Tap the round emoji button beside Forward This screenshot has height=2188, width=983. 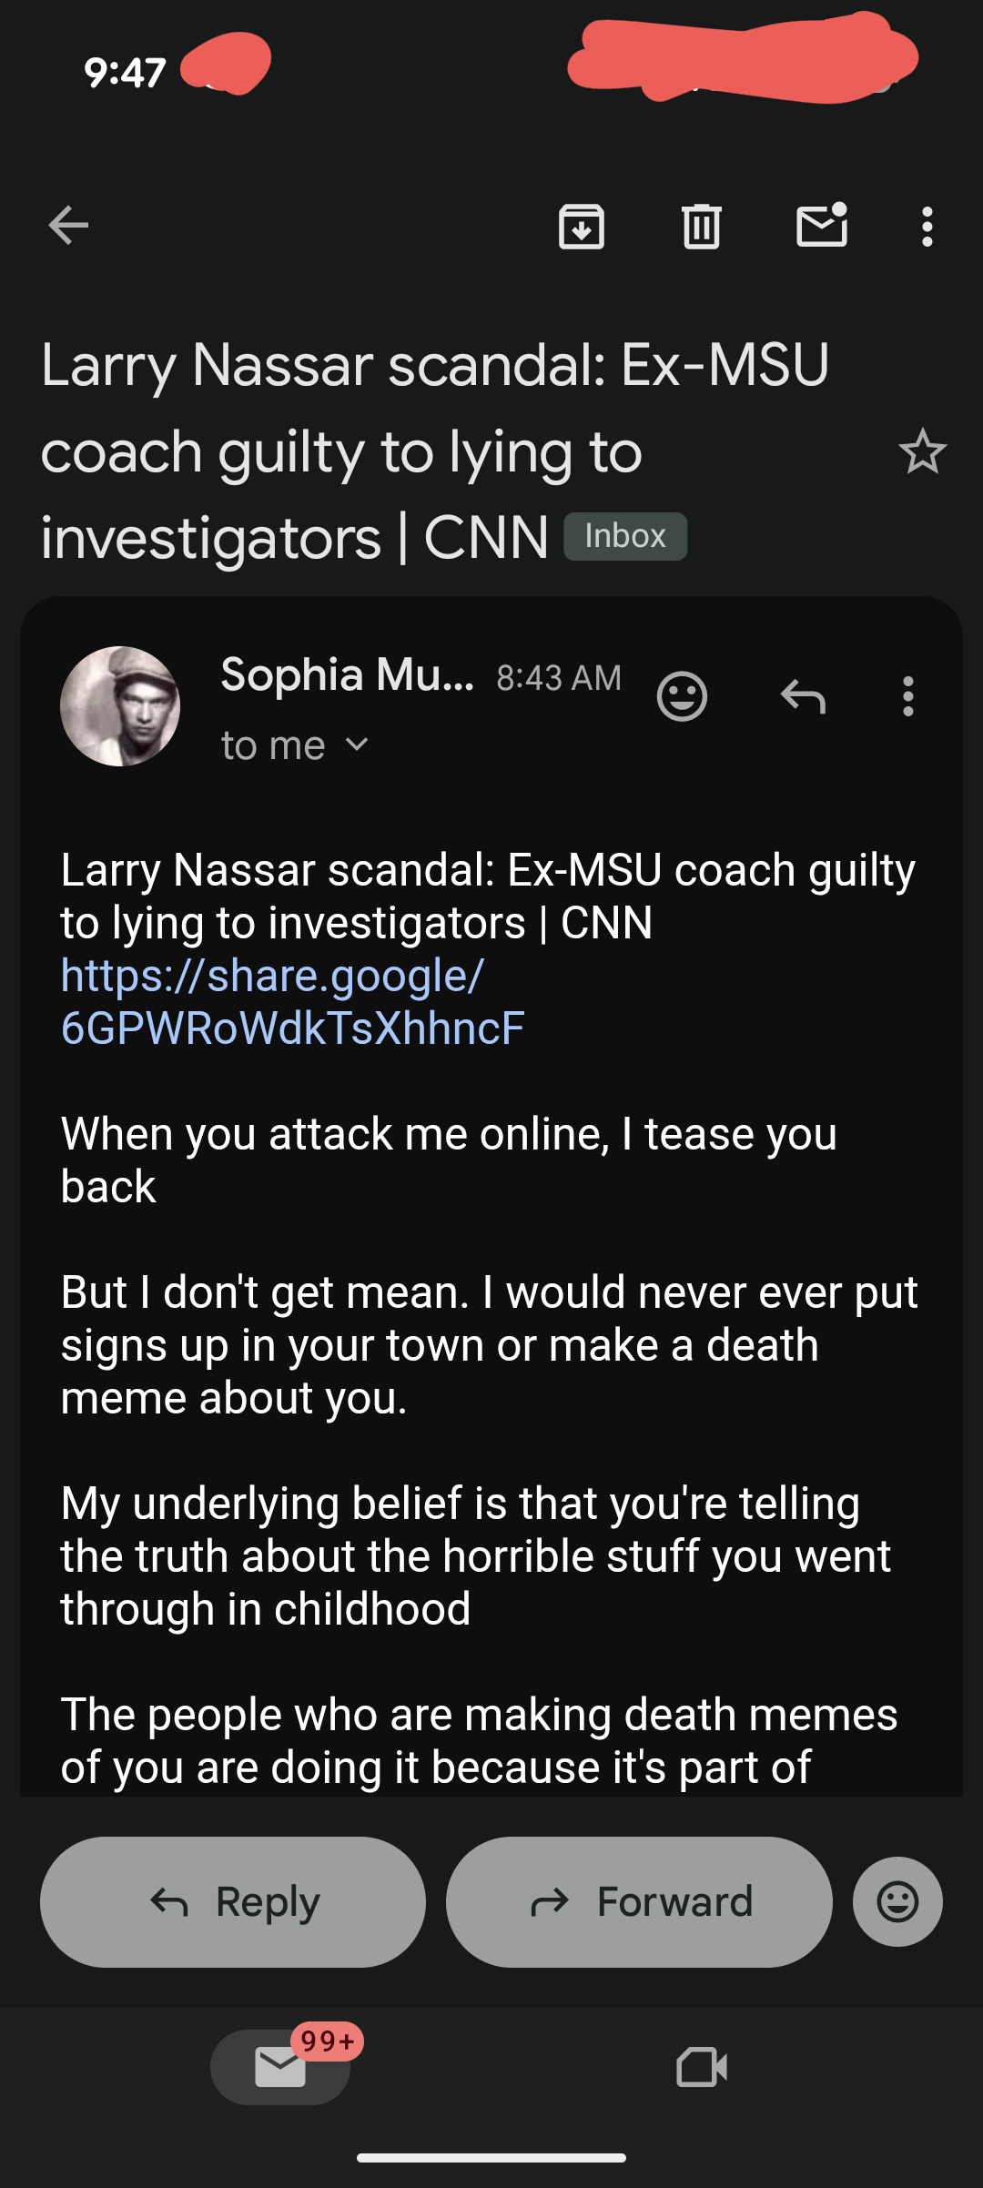click(x=897, y=1901)
